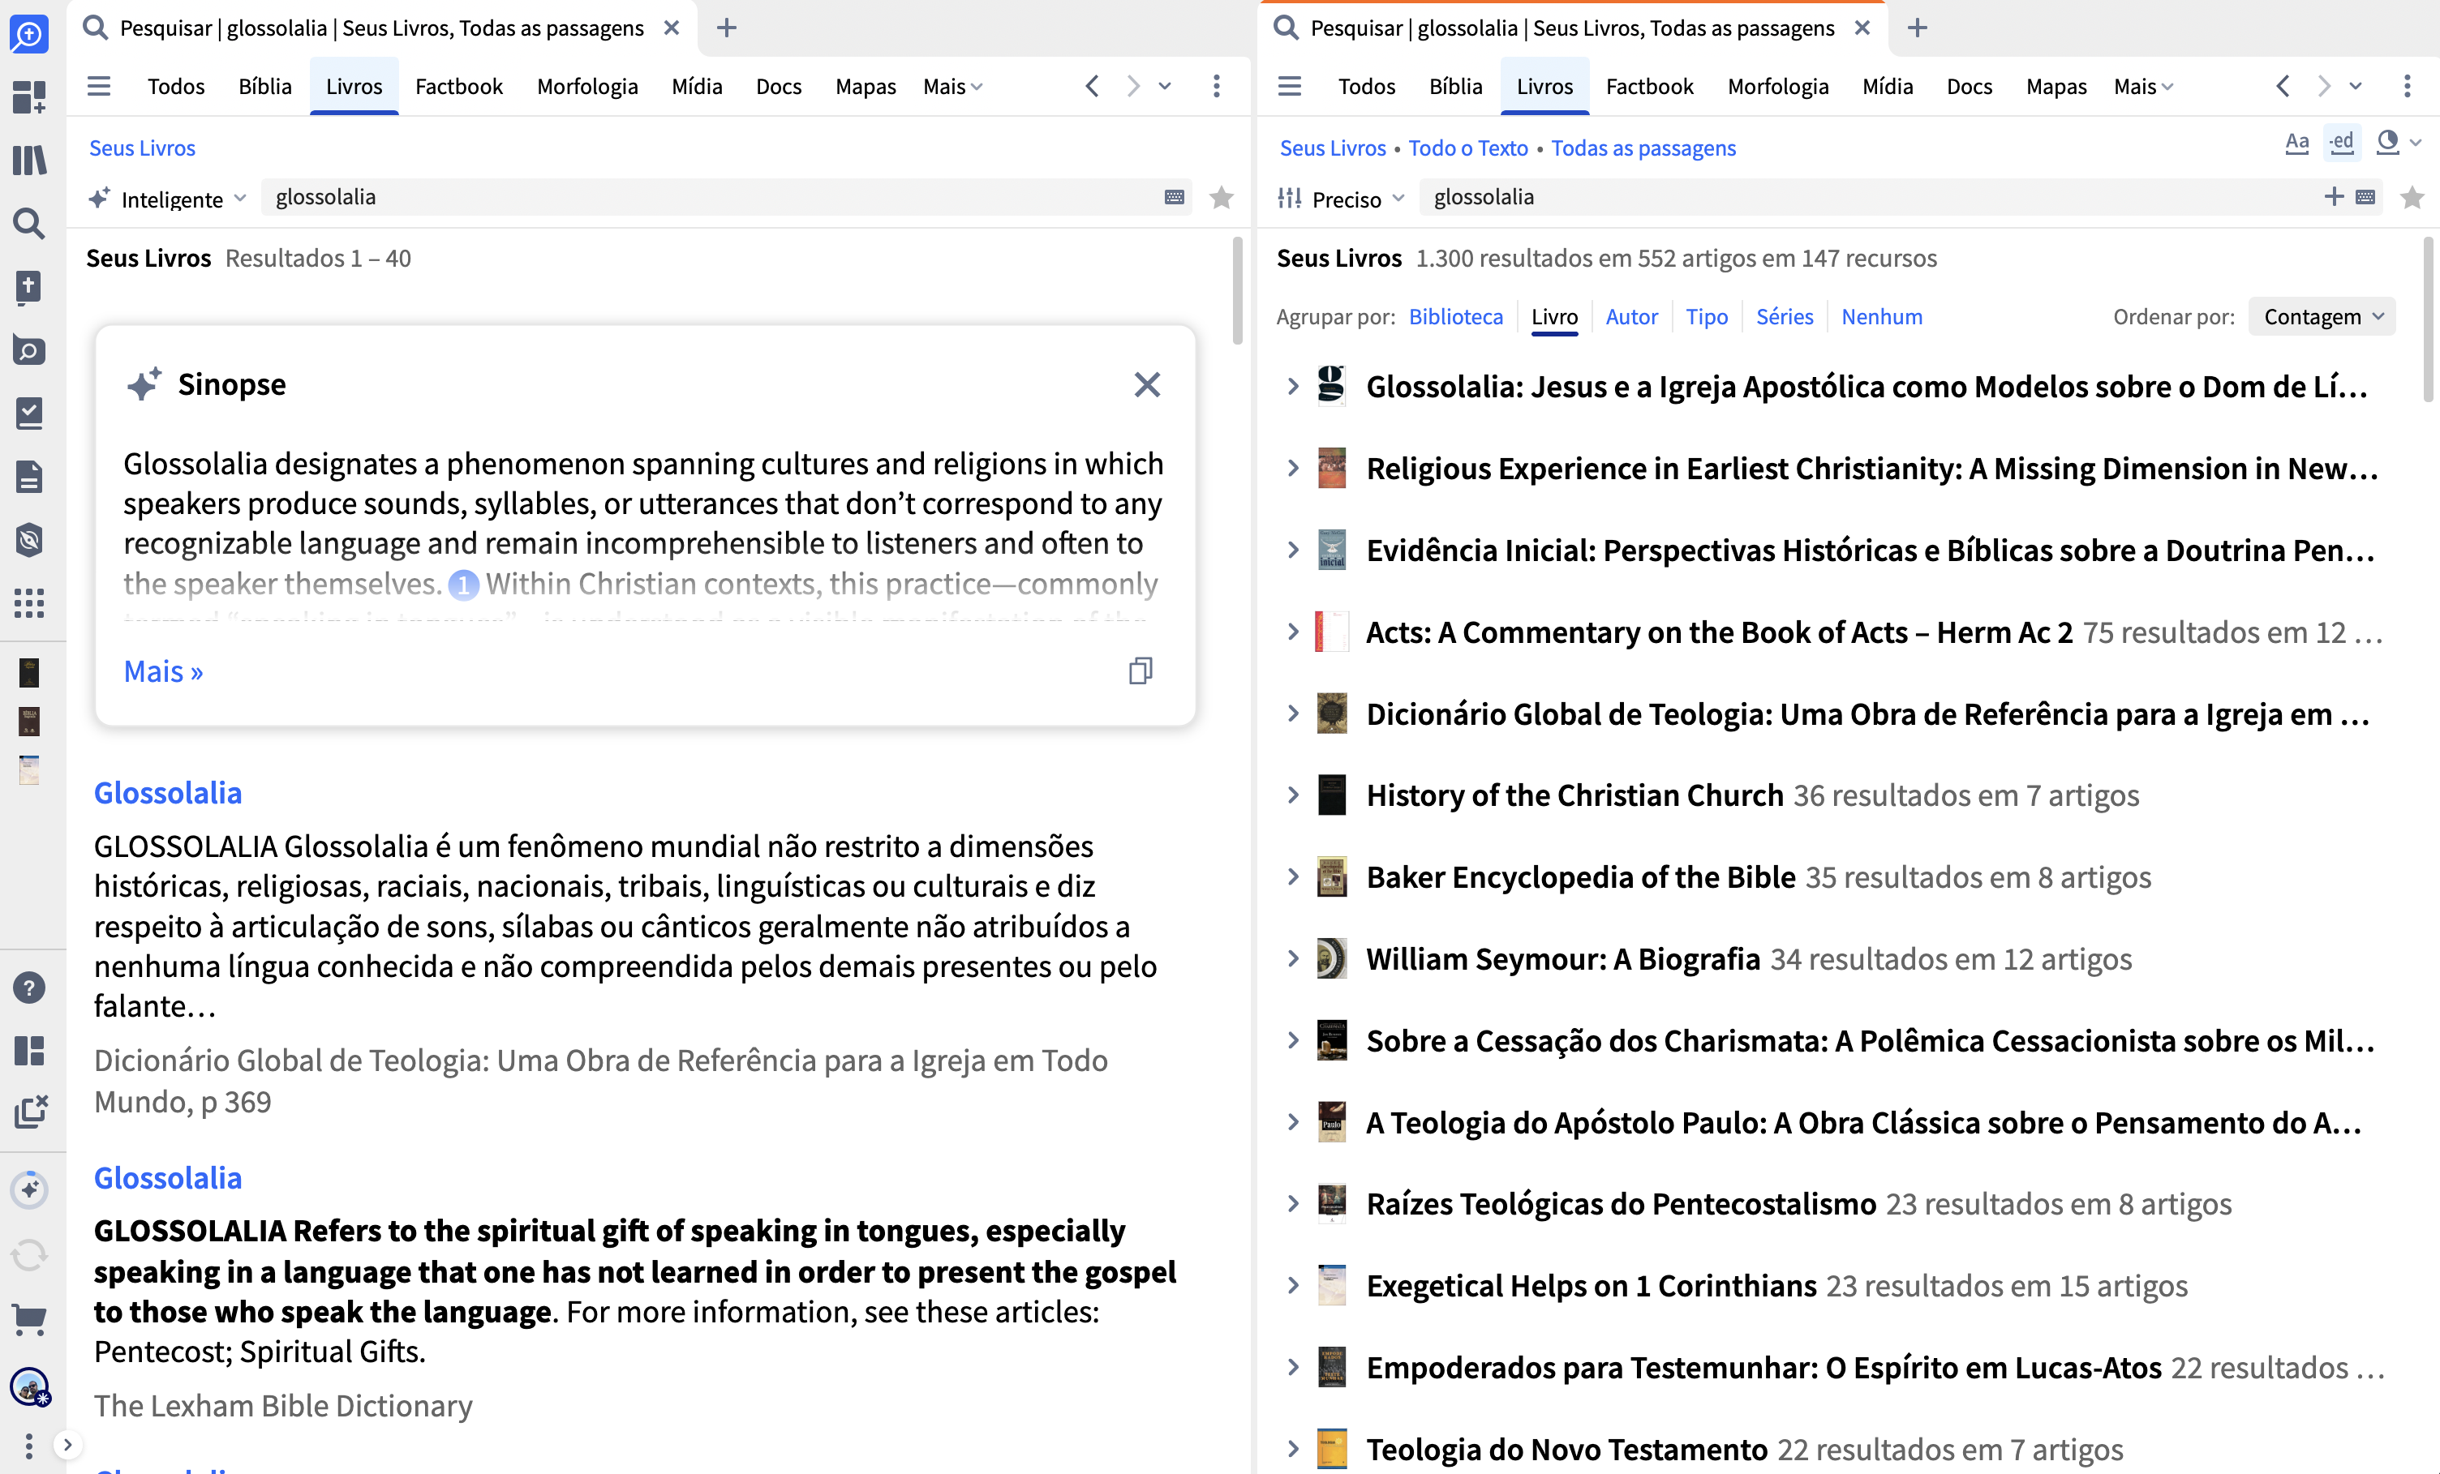Click the left results vertical scrollbar
Image resolution: width=2440 pixels, height=1474 pixels.
click(x=1237, y=290)
